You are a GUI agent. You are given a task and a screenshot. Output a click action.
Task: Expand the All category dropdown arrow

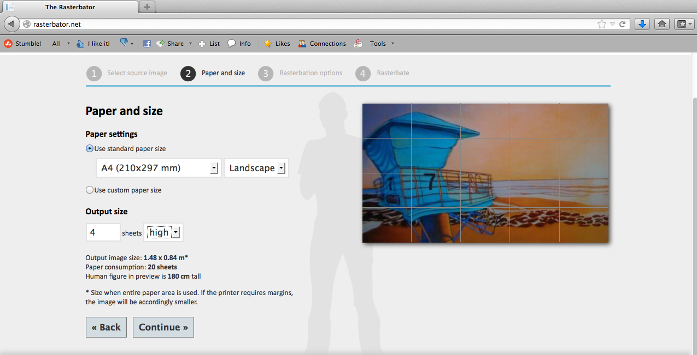pyautogui.click(x=68, y=44)
